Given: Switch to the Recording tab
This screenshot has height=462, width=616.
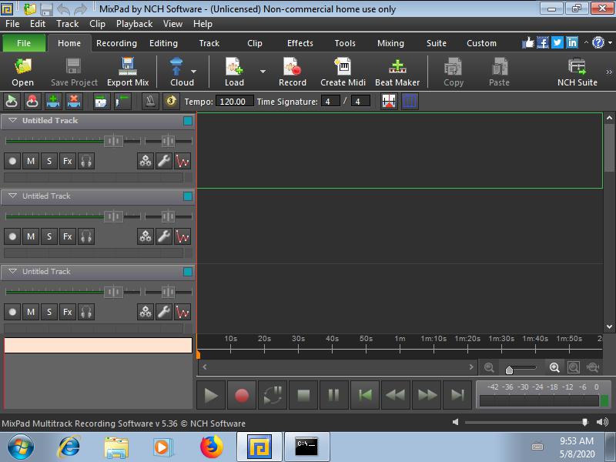Looking at the screenshot, I should click(117, 43).
